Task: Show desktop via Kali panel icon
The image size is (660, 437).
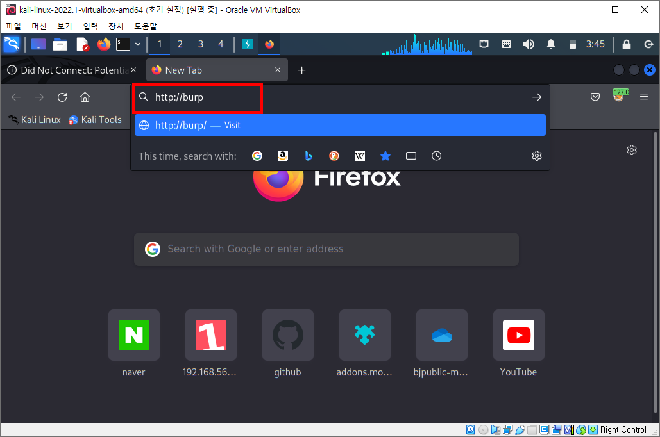Action: 38,44
